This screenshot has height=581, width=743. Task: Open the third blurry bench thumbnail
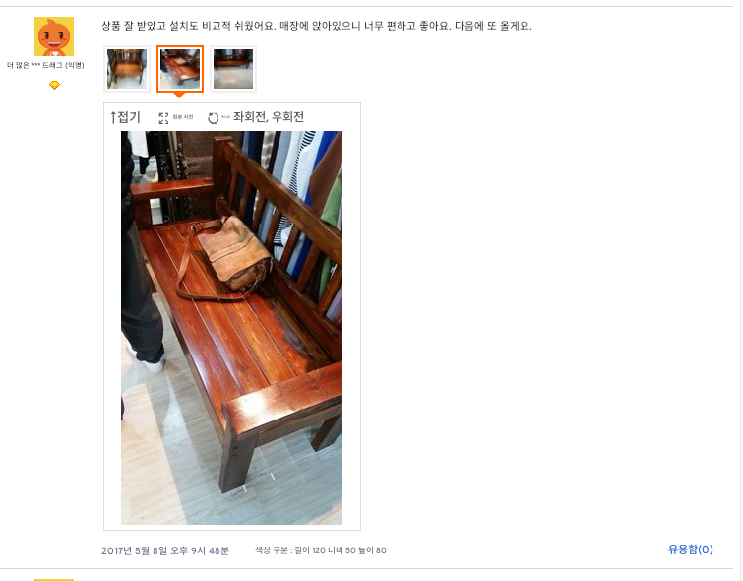coord(233,69)
